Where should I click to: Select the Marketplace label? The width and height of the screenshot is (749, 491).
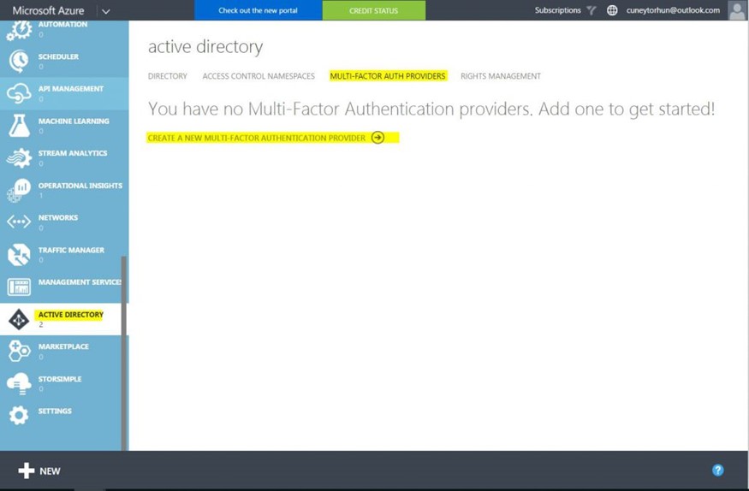coord(63,346)
